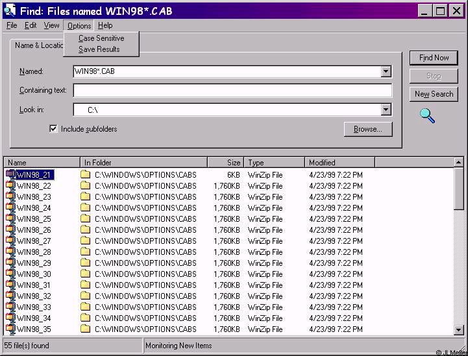Click the Containing text input field
The height and width of the screenshot is (356, 468).
pos(232,90)
